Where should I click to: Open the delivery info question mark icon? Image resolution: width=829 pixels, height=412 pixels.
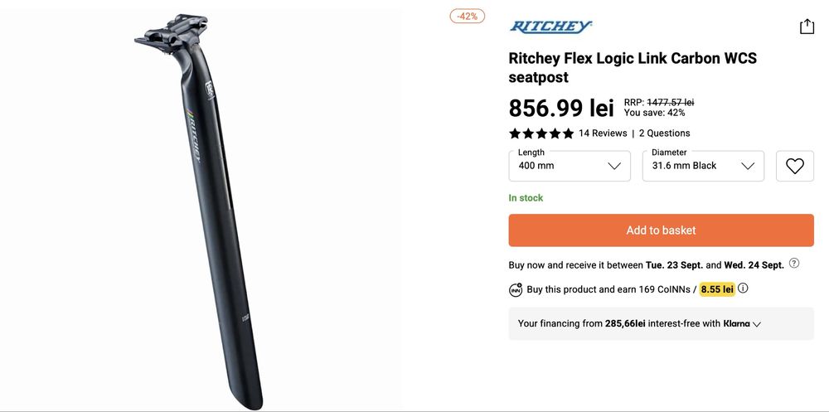pos(794,264)
